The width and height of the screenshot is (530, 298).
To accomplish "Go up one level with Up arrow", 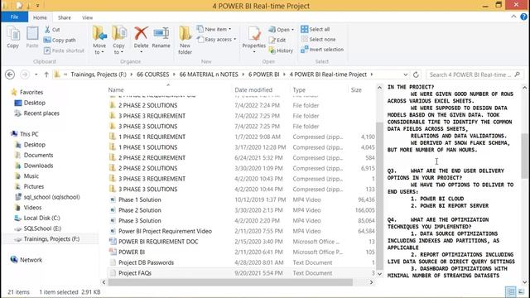I will point(46,74).
